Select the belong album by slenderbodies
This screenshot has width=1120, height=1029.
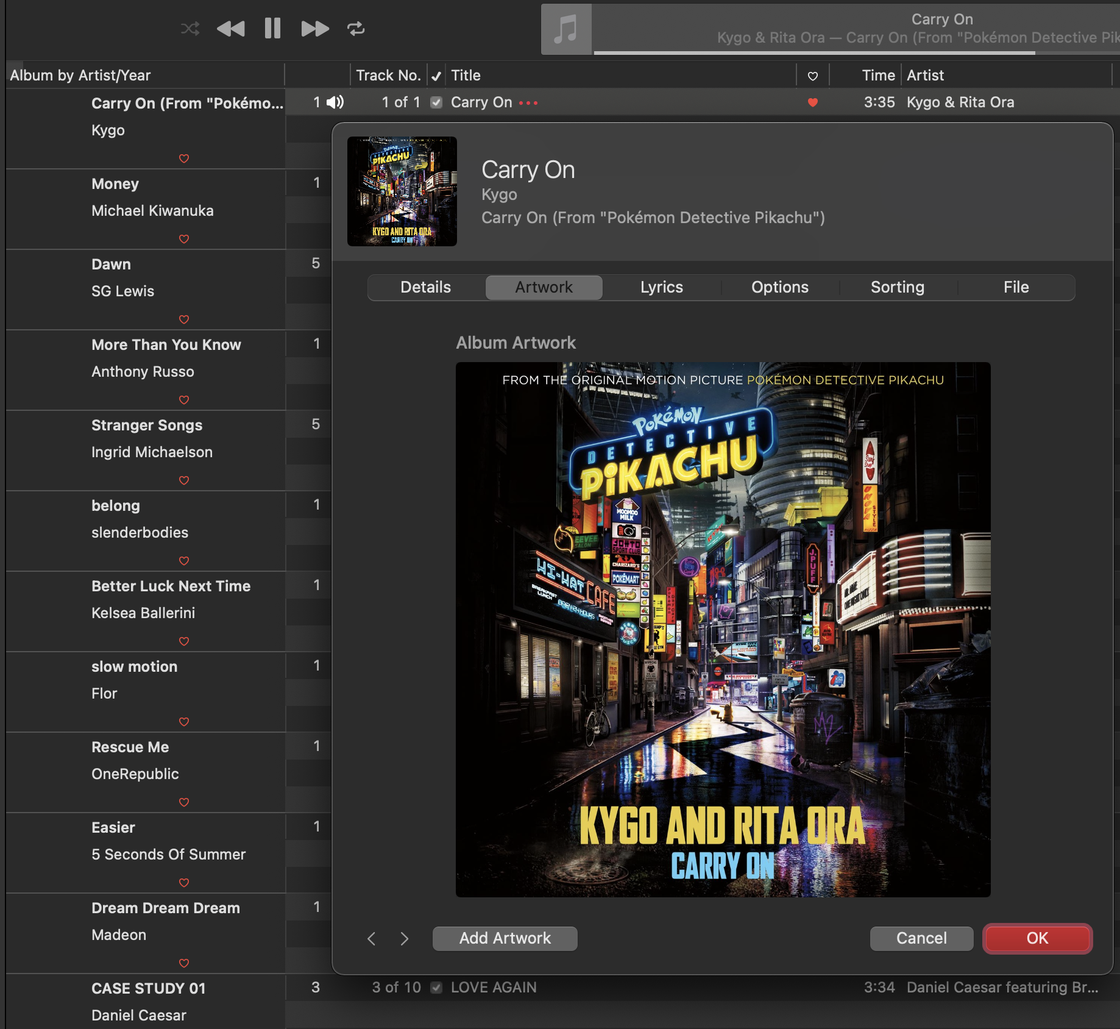pyautogui.click(x=146, y=532)
